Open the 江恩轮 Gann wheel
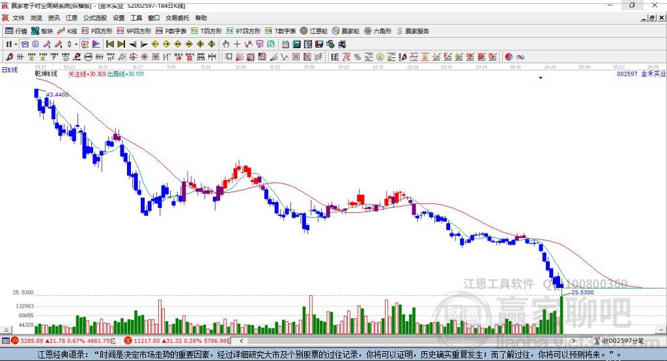This screenshot has width=667, height=361. pos(314,31)
